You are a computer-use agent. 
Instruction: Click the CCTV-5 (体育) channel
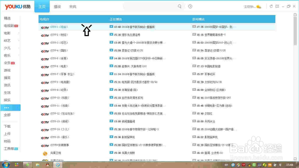59,59
